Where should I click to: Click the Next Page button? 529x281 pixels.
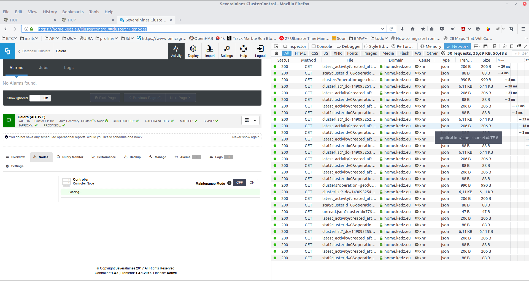coord(180,98)
